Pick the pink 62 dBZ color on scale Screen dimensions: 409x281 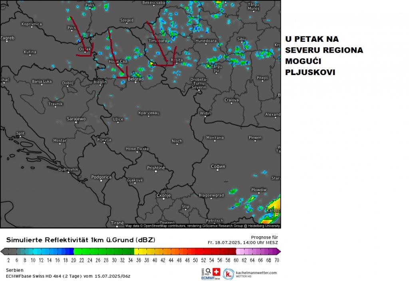click(x=244, y=251)
